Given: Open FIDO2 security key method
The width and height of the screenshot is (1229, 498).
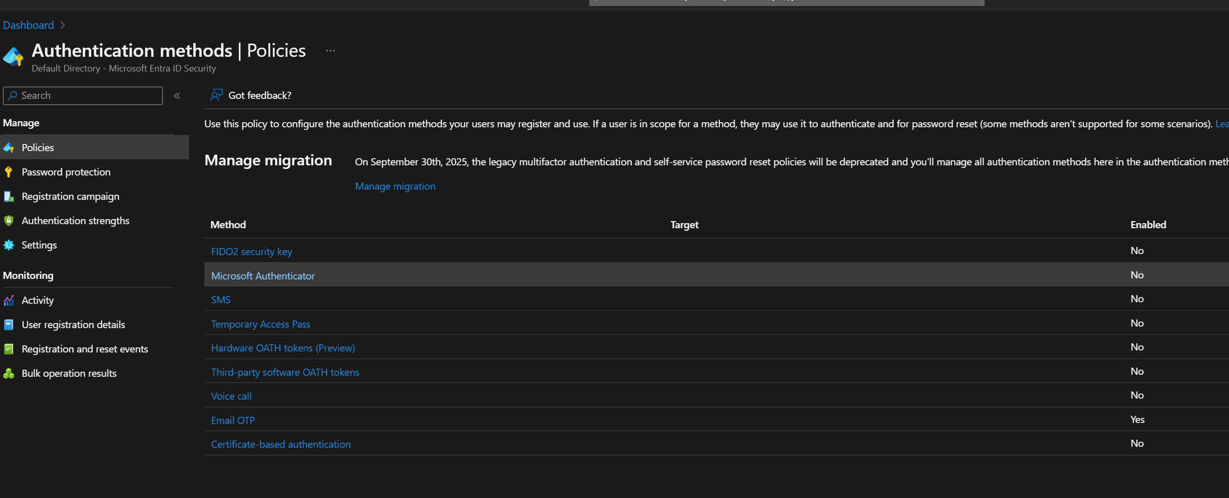Looking at the screenshot, I should [251, 252].
